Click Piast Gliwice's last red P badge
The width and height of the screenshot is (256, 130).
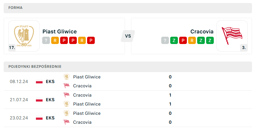pyautogui.click(x=91, y=40)
